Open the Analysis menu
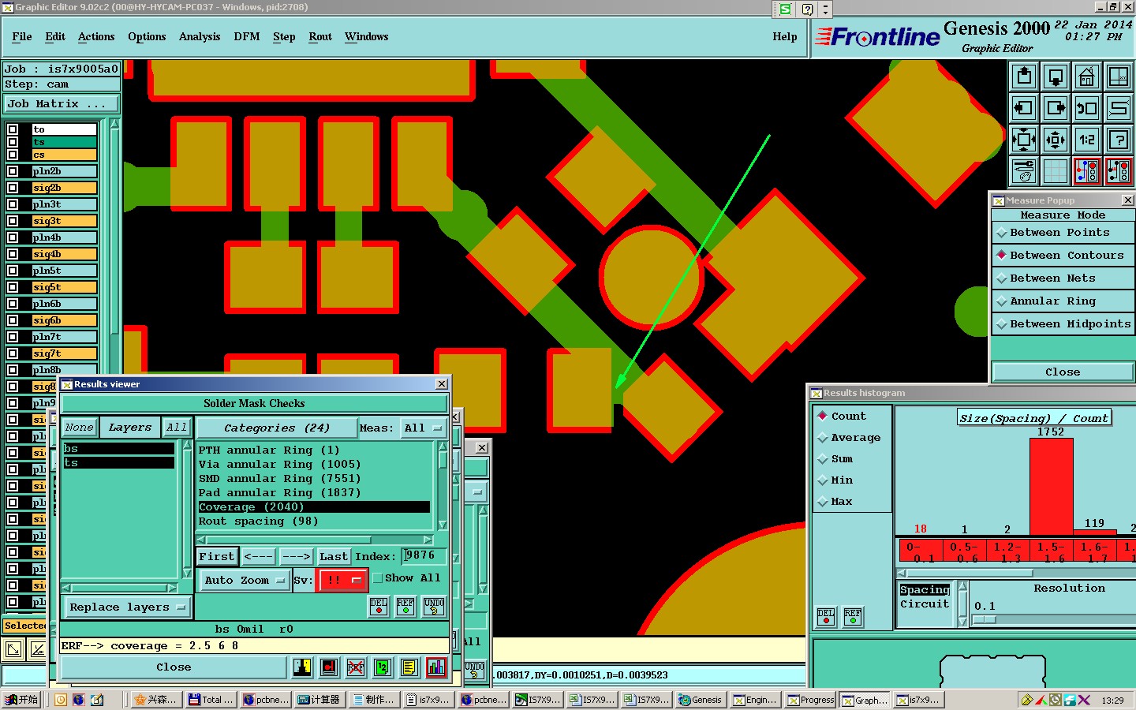This screenshot has width=1136, height=710. pos(200,37)
